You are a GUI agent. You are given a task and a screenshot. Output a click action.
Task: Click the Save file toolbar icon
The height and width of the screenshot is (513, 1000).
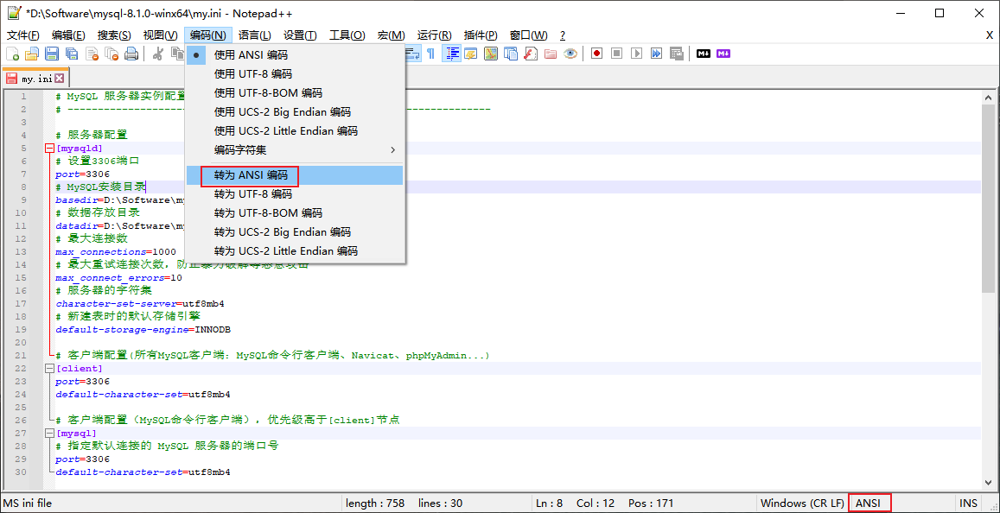click(x=52, y=54)
